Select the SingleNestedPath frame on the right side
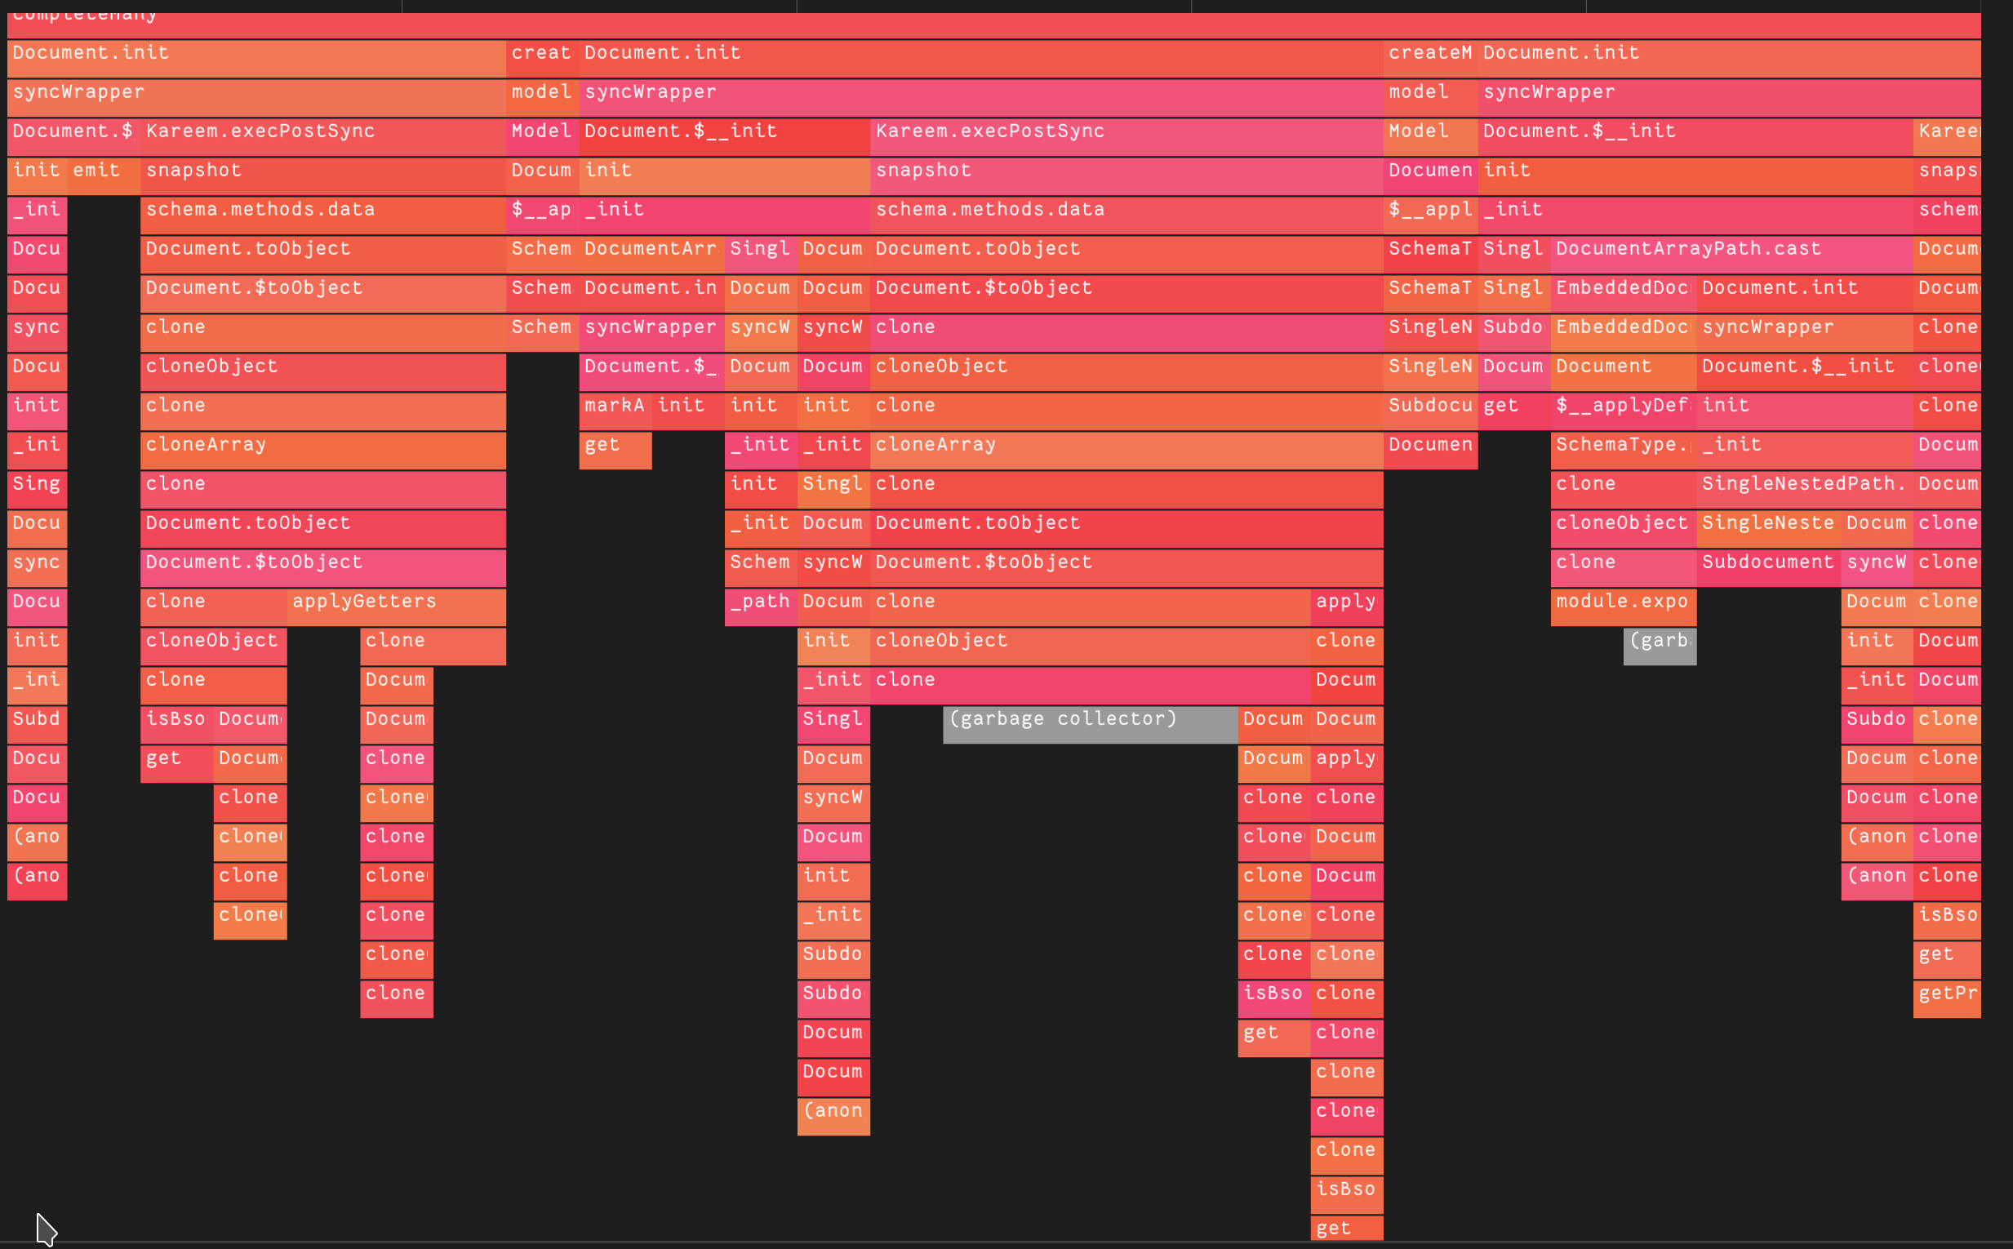 click(1805, 483)
